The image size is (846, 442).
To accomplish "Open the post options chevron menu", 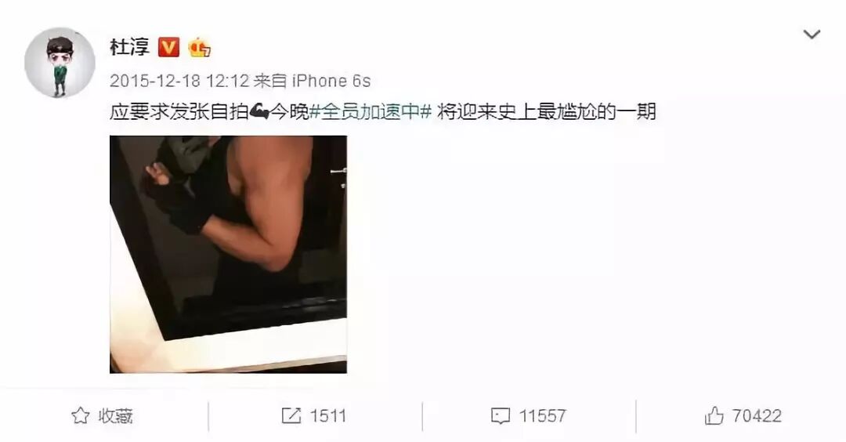I will [812, 35].
